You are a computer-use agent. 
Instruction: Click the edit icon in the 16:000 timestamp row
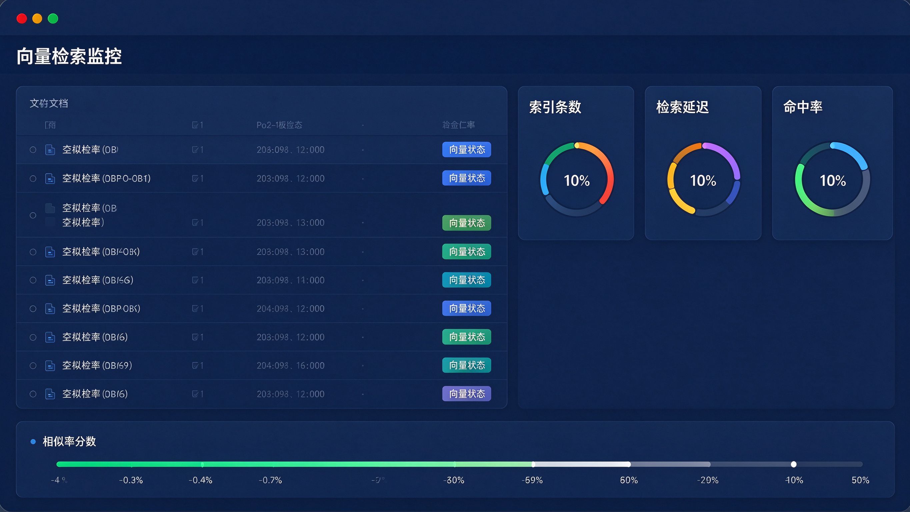(x=195, y=366)
